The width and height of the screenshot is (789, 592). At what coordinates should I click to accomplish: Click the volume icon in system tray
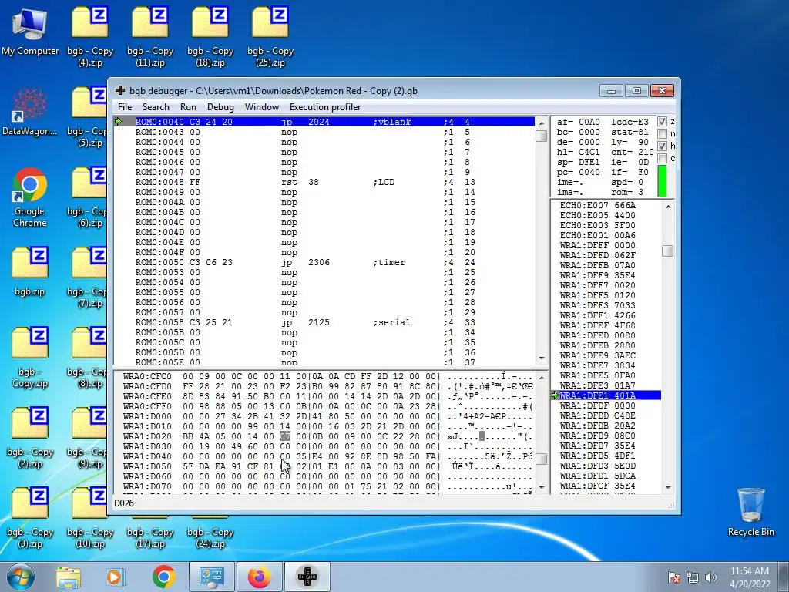click(711, 577)
